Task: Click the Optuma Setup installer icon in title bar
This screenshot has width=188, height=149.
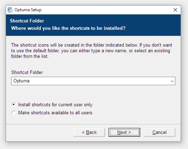Action: tap(10, 10)
